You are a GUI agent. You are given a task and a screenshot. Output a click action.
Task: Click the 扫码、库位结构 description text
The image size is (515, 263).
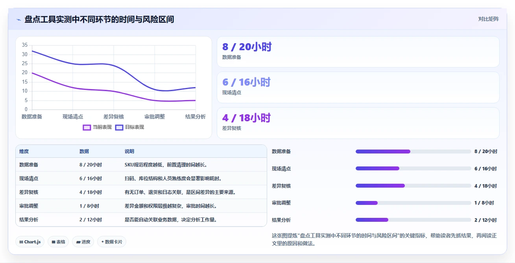pyautogui.click(x=174, y=179)
